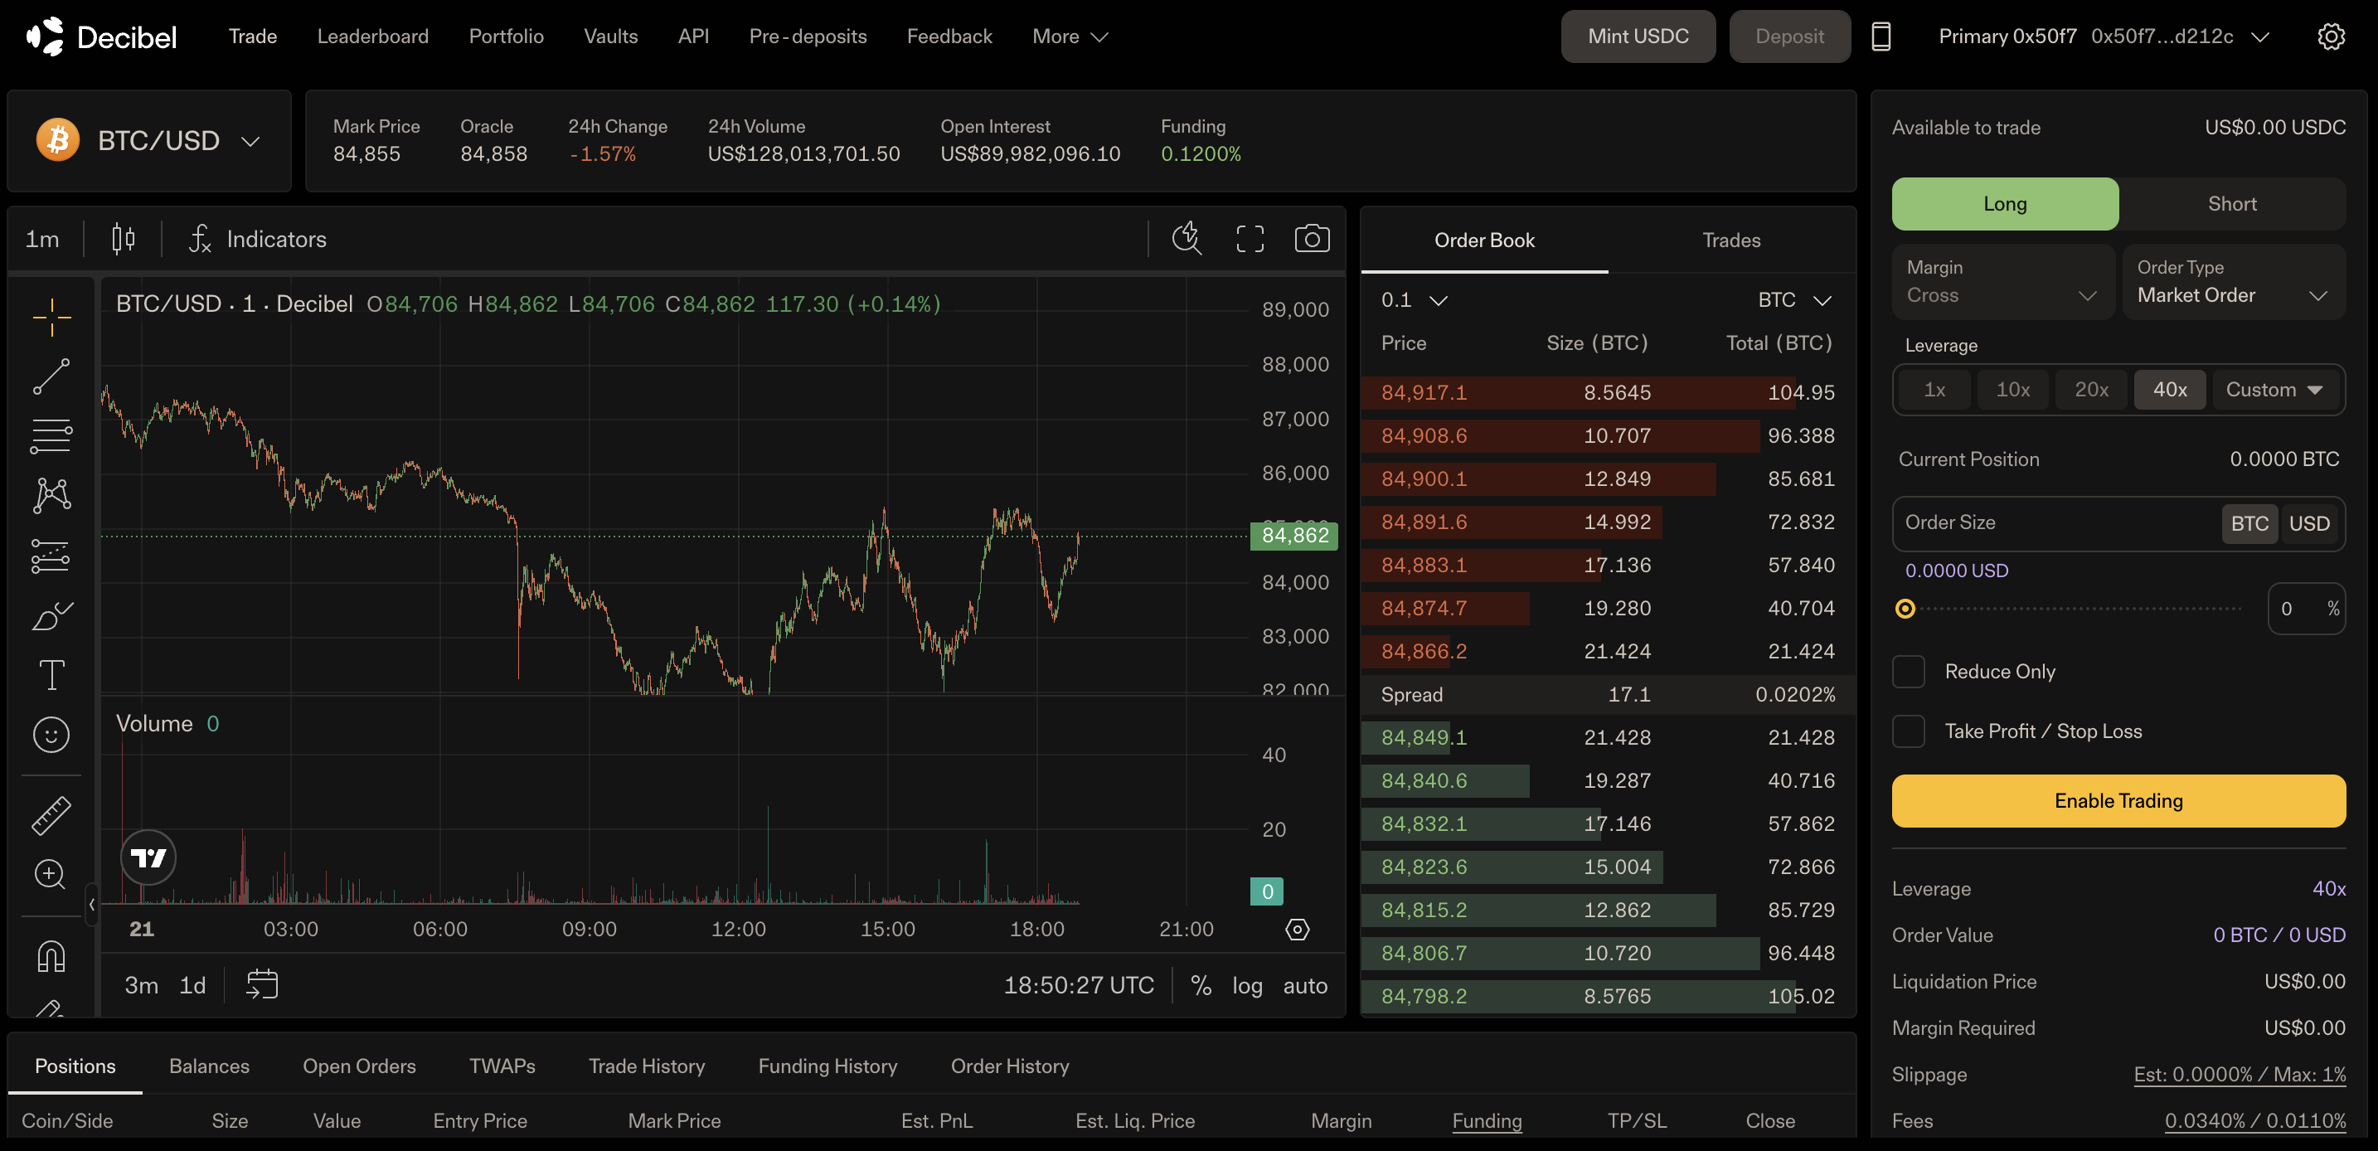Screen dimensions: 2378x1151
Task: Switch order side to Short
Action: click(x=2231, y=204)
